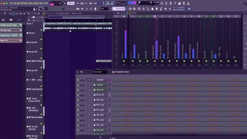
Task: Select the Playback speaker tool in playlist toolbar
Action: (39, 14)
